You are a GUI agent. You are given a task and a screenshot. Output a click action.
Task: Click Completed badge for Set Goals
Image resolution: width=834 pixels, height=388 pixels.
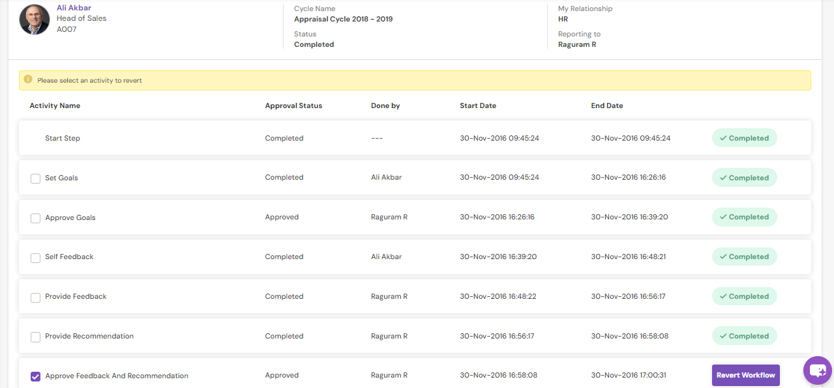point(744,178)
